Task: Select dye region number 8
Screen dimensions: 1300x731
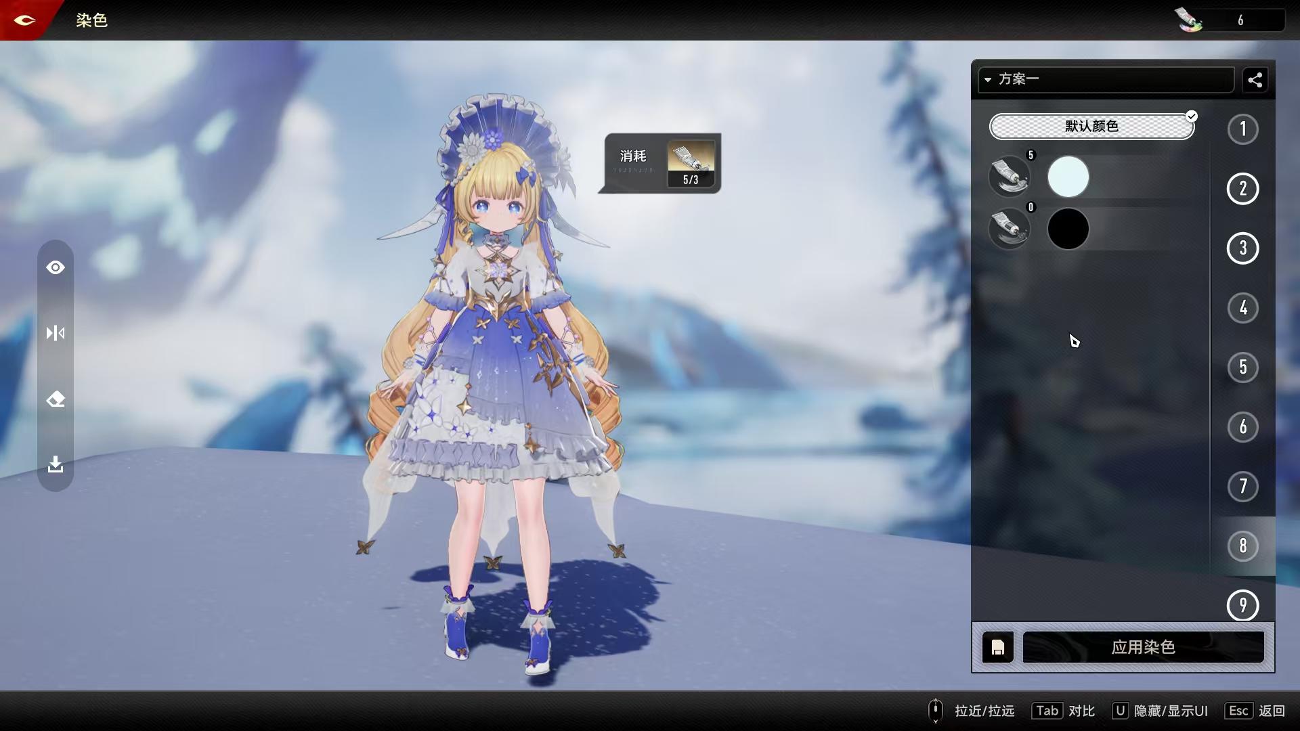Action: point(1242,546)
